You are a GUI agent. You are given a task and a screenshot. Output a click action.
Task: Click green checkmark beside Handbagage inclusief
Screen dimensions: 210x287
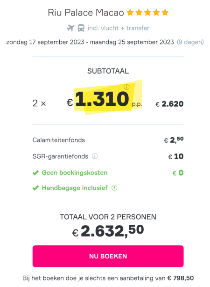click(35, 188)
